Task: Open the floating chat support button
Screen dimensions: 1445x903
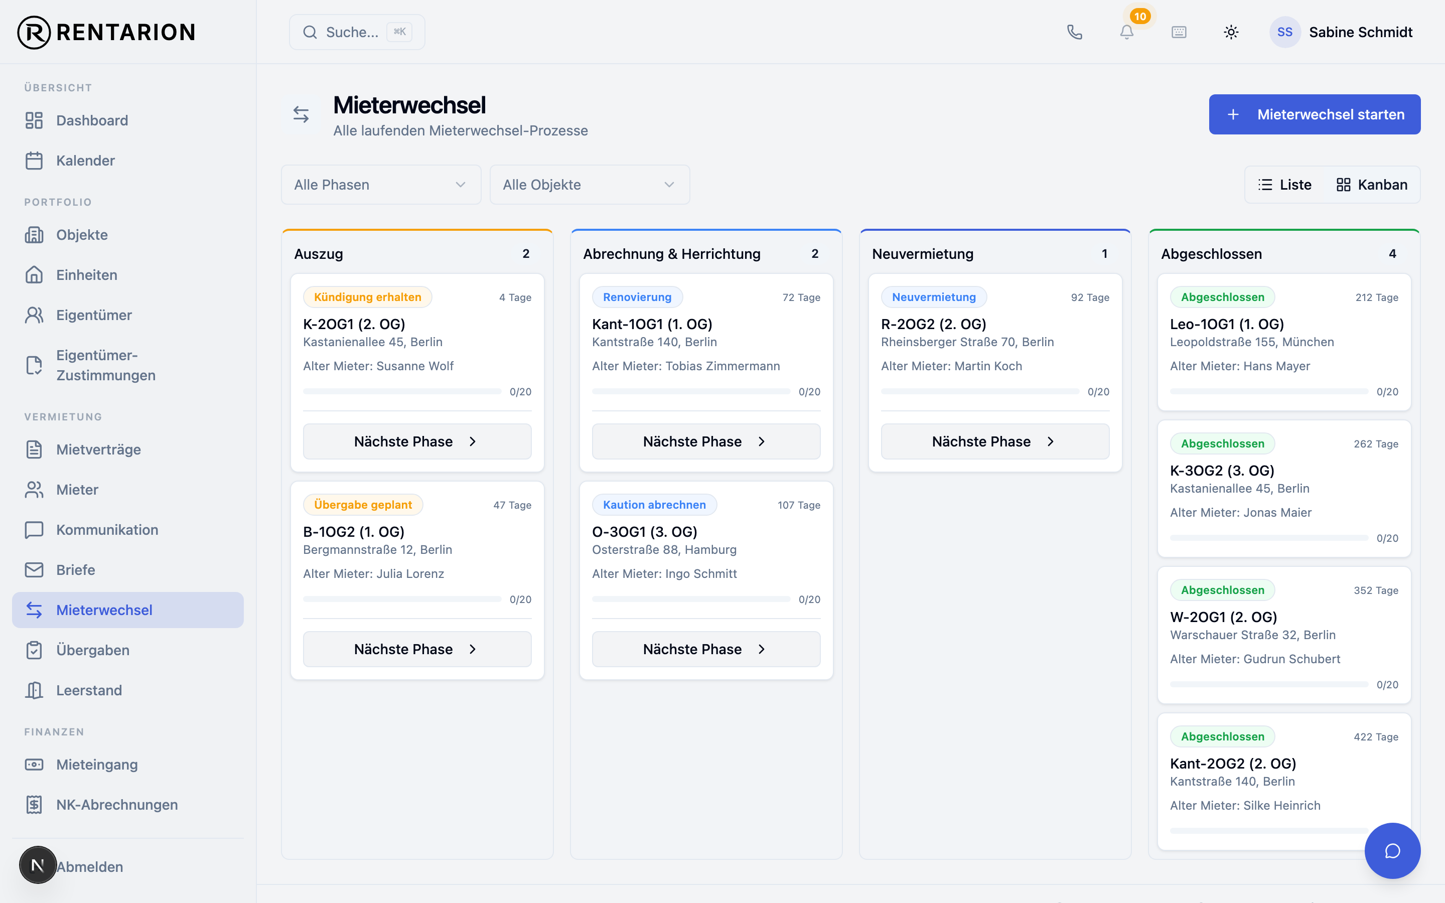Action: [x=1392, y=850]
